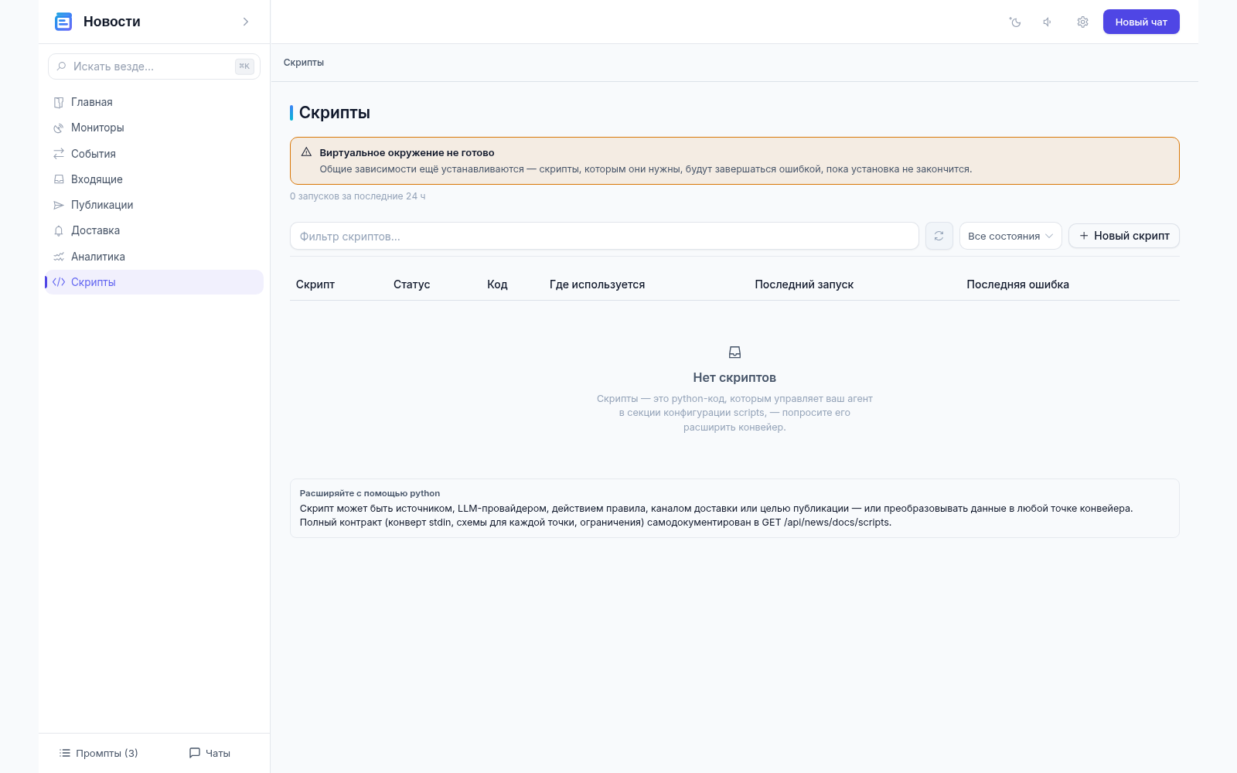Click the Мониторы sidebar icon
Screen dimensions: 1237x773
(59, 128)
